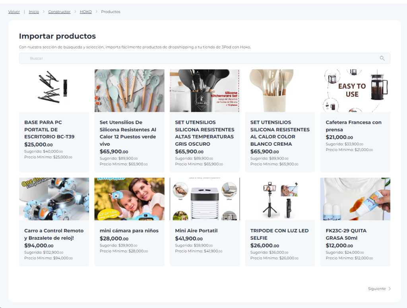Open the remote control car image
This screenshot has height=308, width=407.
tap(54, 199)
